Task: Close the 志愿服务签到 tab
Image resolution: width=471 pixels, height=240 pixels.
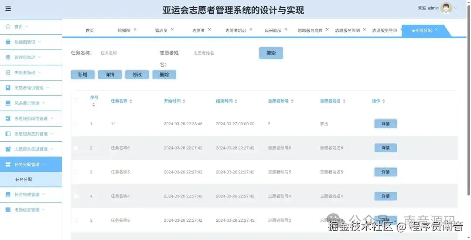Action: click(x=364, y=30)
